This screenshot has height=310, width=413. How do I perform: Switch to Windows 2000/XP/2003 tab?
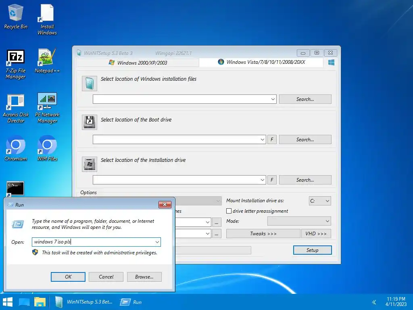coord(138,63)
